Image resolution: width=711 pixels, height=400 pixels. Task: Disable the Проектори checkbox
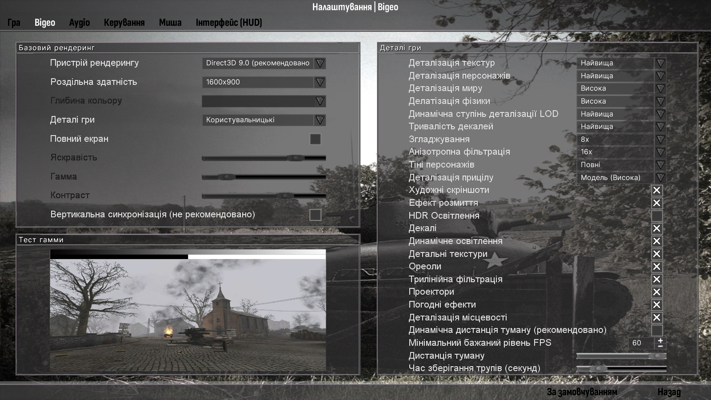[x=657, y=292]
